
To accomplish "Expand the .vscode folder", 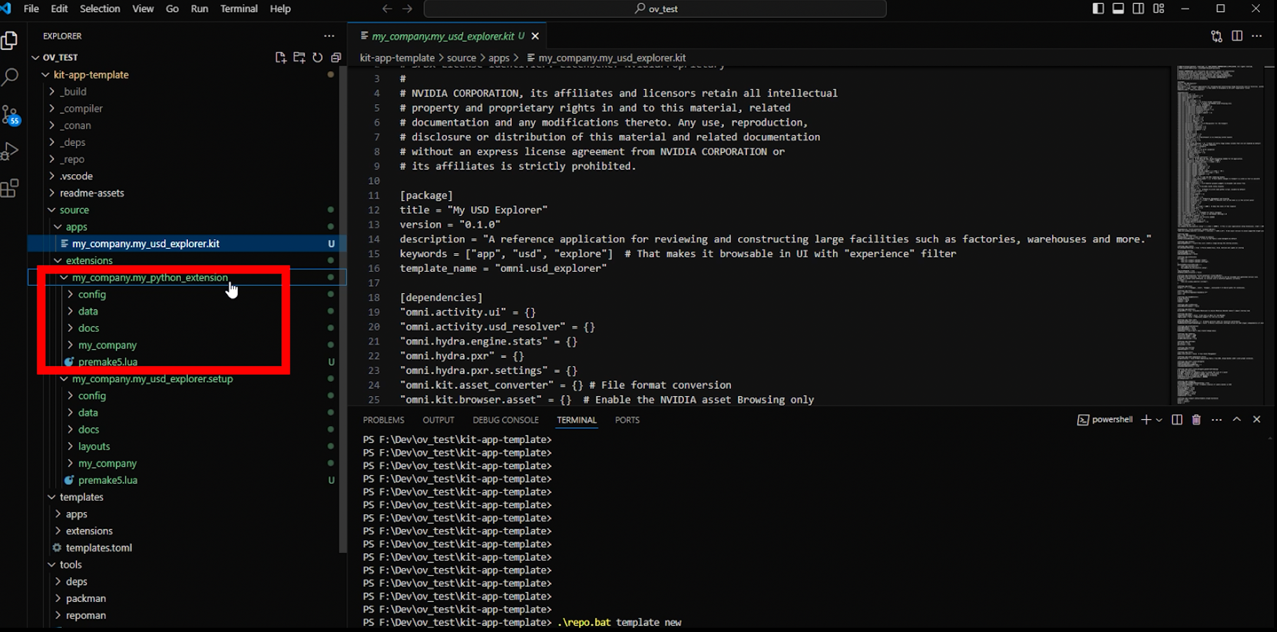I will coord(183,176).
